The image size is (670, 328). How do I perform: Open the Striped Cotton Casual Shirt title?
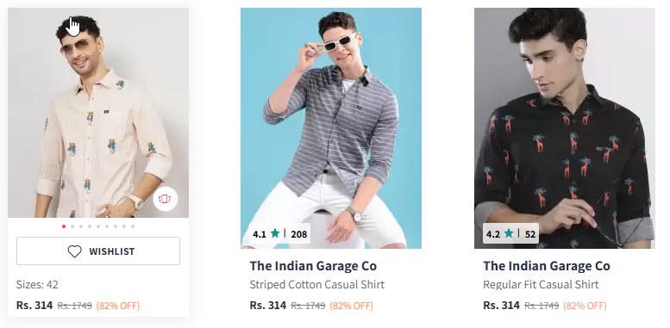317,284
